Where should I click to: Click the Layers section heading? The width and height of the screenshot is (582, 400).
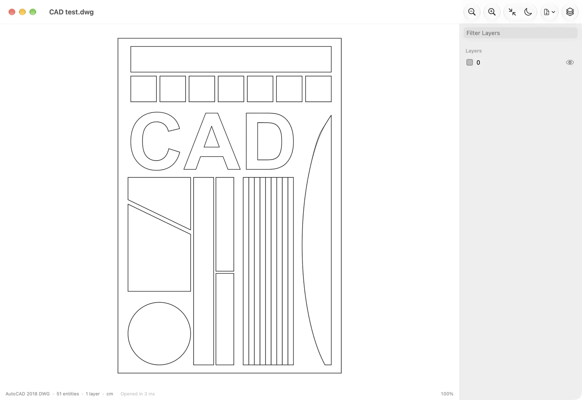474,51
